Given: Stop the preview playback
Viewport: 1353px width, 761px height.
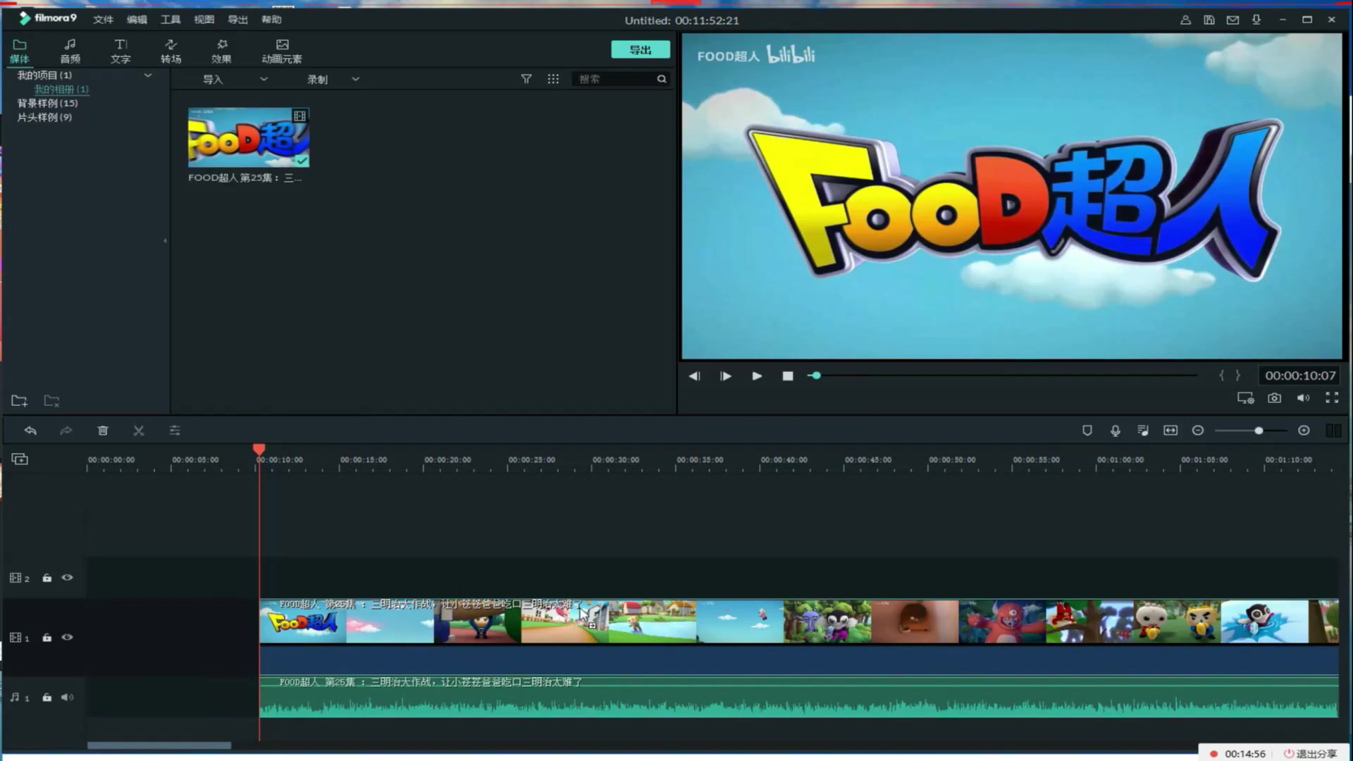Looking at the screenshot, I should (788, 376).
